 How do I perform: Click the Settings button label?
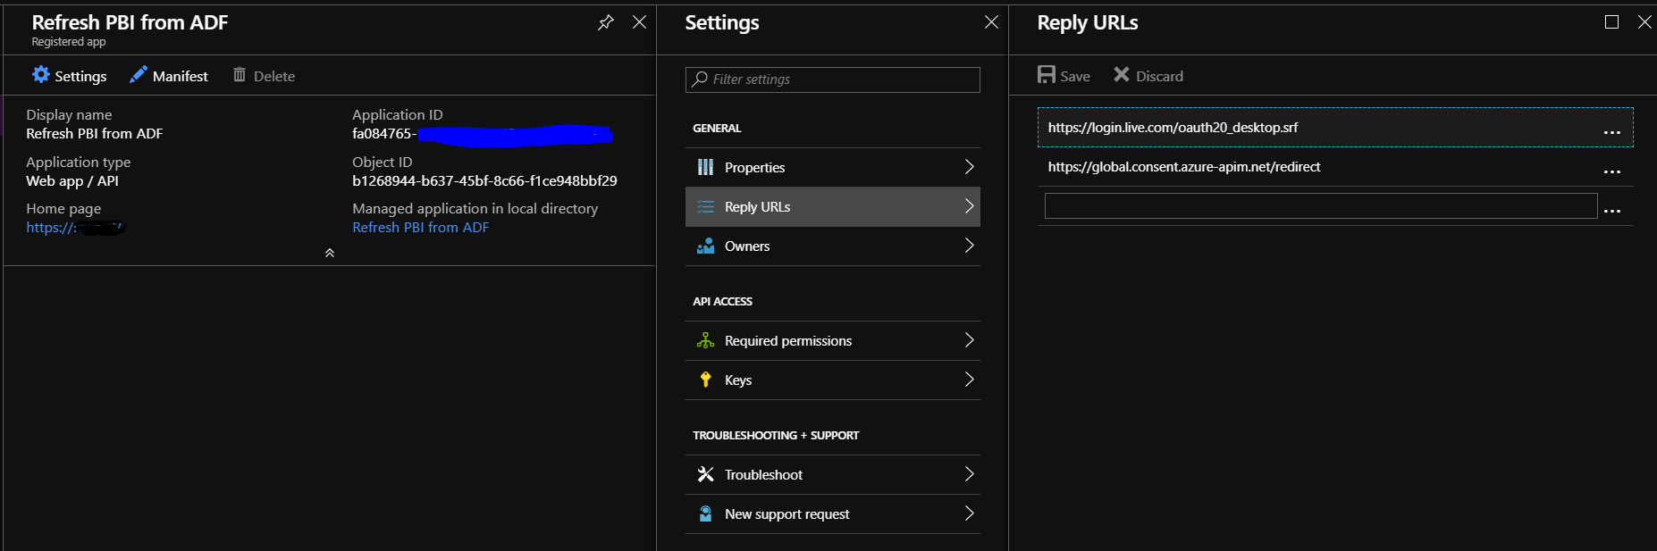click(x=80, y=77)
